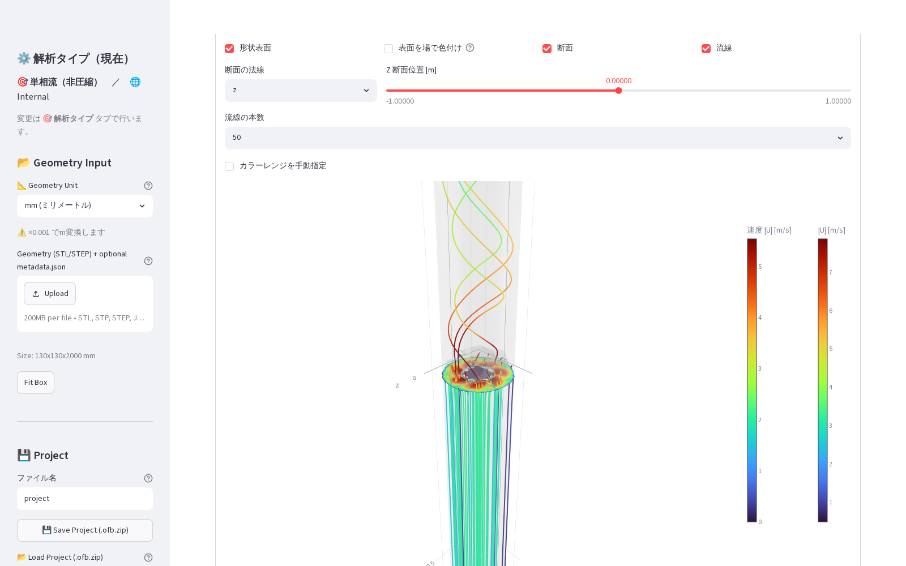Click Size: 130x130x2000 mm text
The image size is (906, 566).
pyautogui.click(x=56, y=356)
